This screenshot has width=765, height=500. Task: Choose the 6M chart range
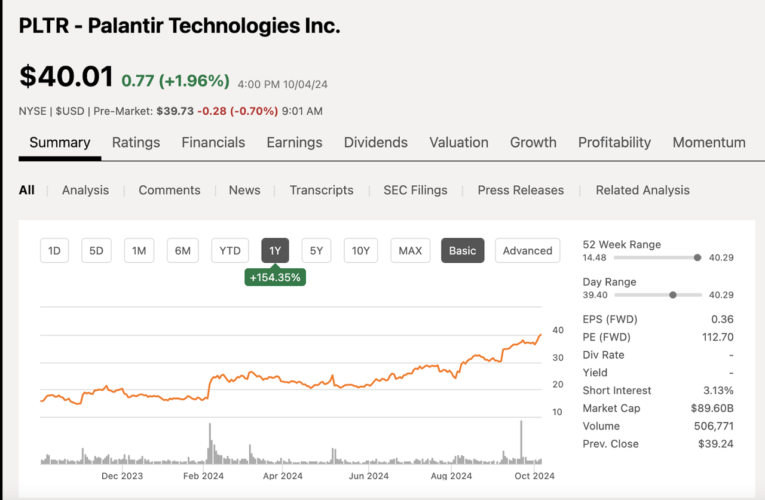(183, 251)
